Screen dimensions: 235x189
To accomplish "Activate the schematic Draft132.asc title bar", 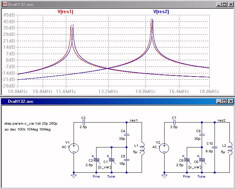I will point(117,101).
